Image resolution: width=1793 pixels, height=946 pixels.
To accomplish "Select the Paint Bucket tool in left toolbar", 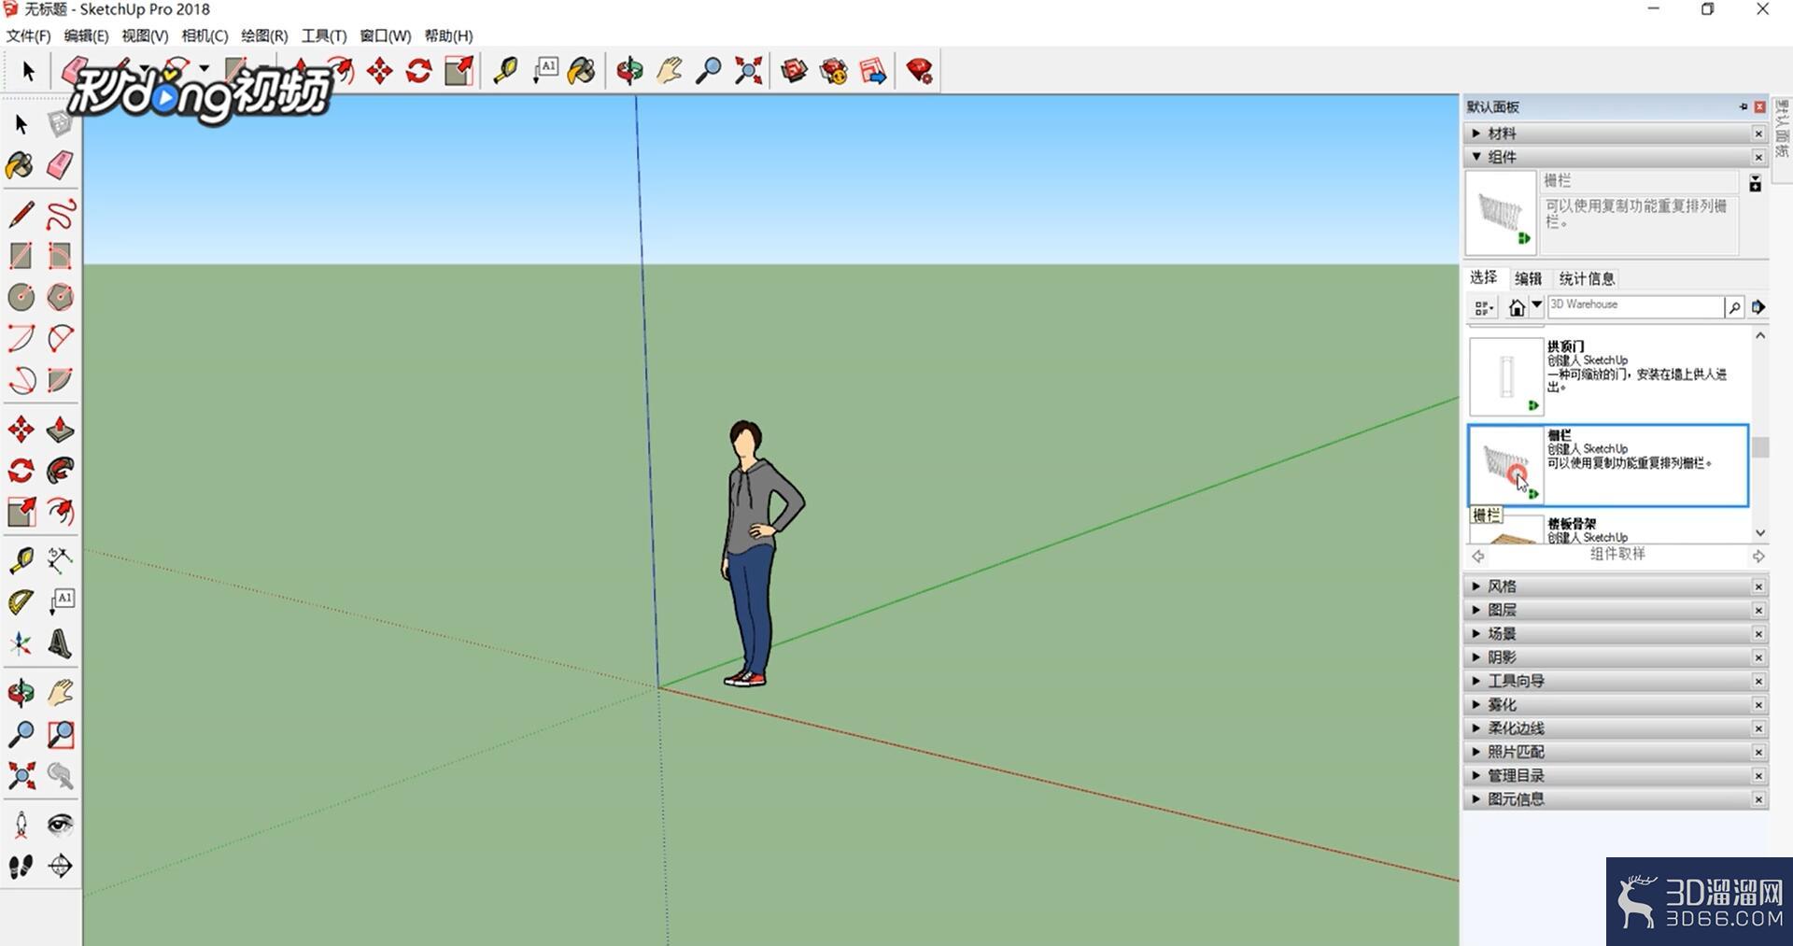I will 20,166.
